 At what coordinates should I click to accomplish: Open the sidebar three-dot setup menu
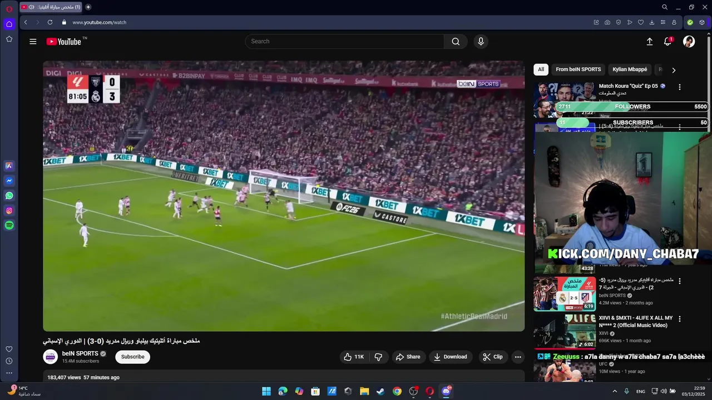click(x=9, y=373)
